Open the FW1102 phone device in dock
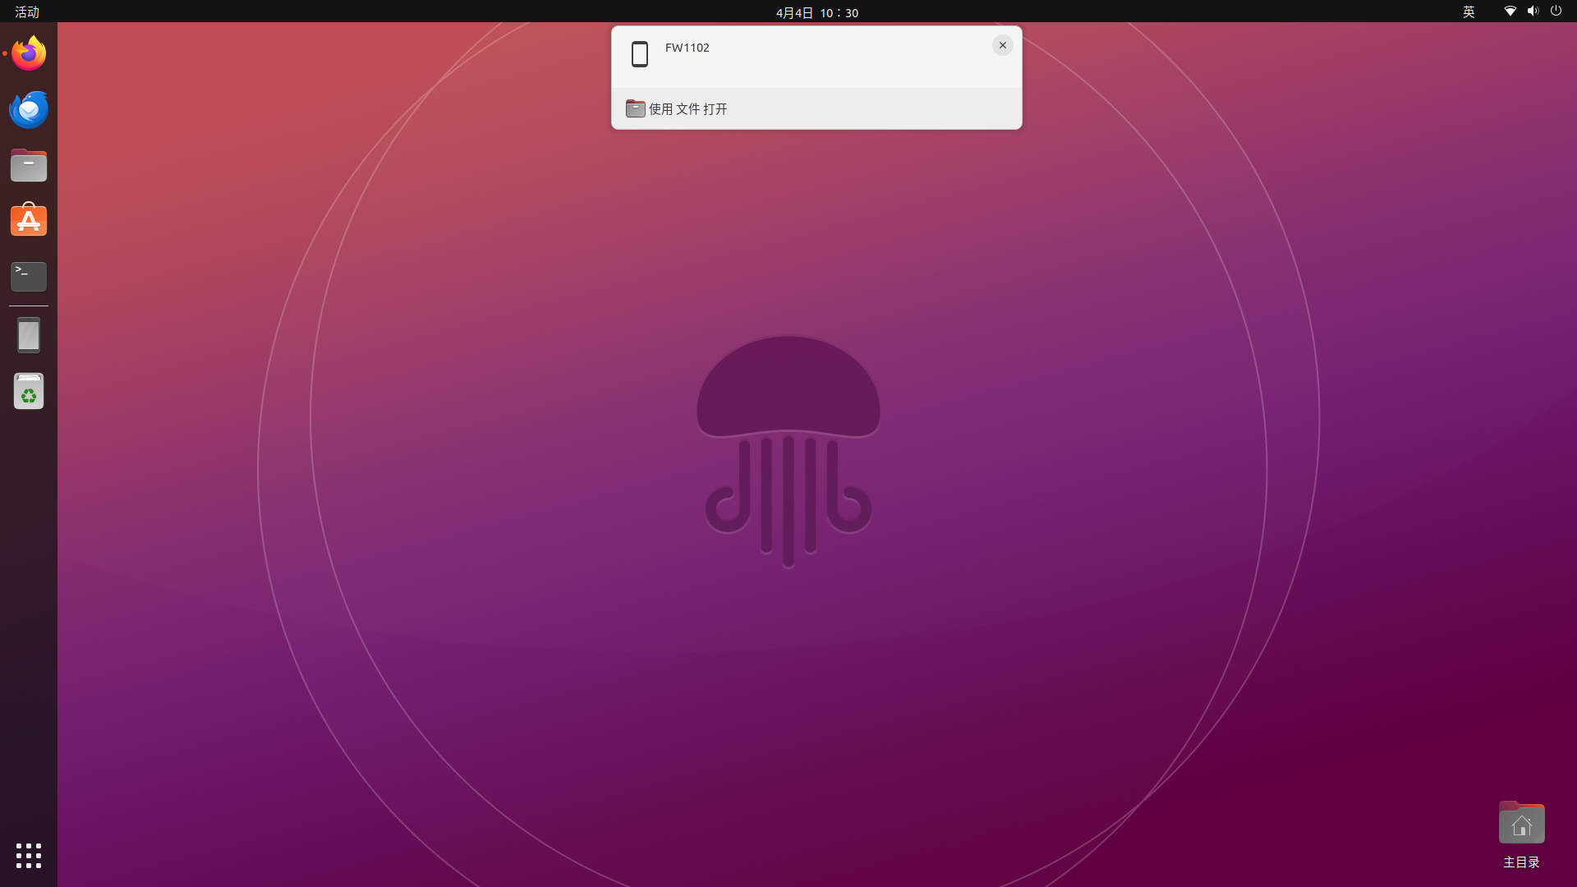 point(29,335)
